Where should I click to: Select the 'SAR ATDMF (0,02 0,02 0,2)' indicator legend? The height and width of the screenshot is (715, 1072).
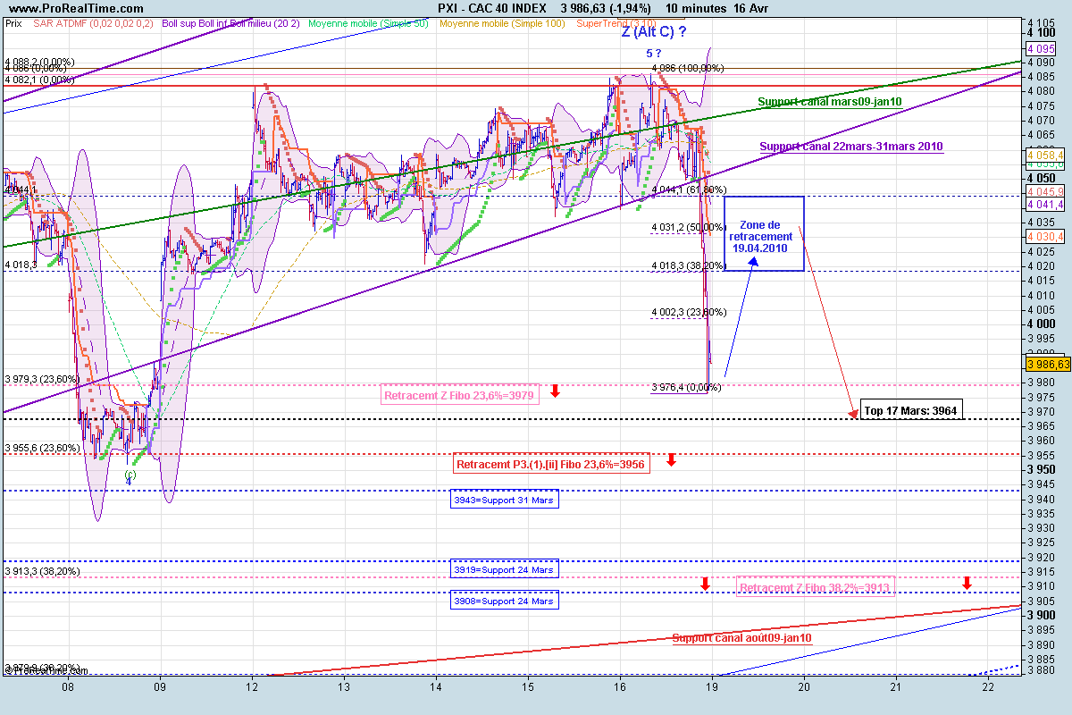(94, 24)
